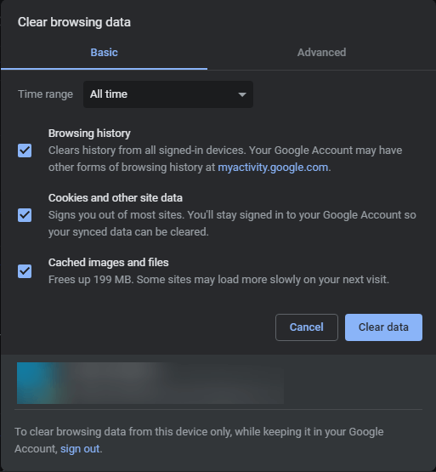Viewport: 436px width, 472px height.
Task: Click the Time range label
Action: pyautogui.click(x=45, y=94)
